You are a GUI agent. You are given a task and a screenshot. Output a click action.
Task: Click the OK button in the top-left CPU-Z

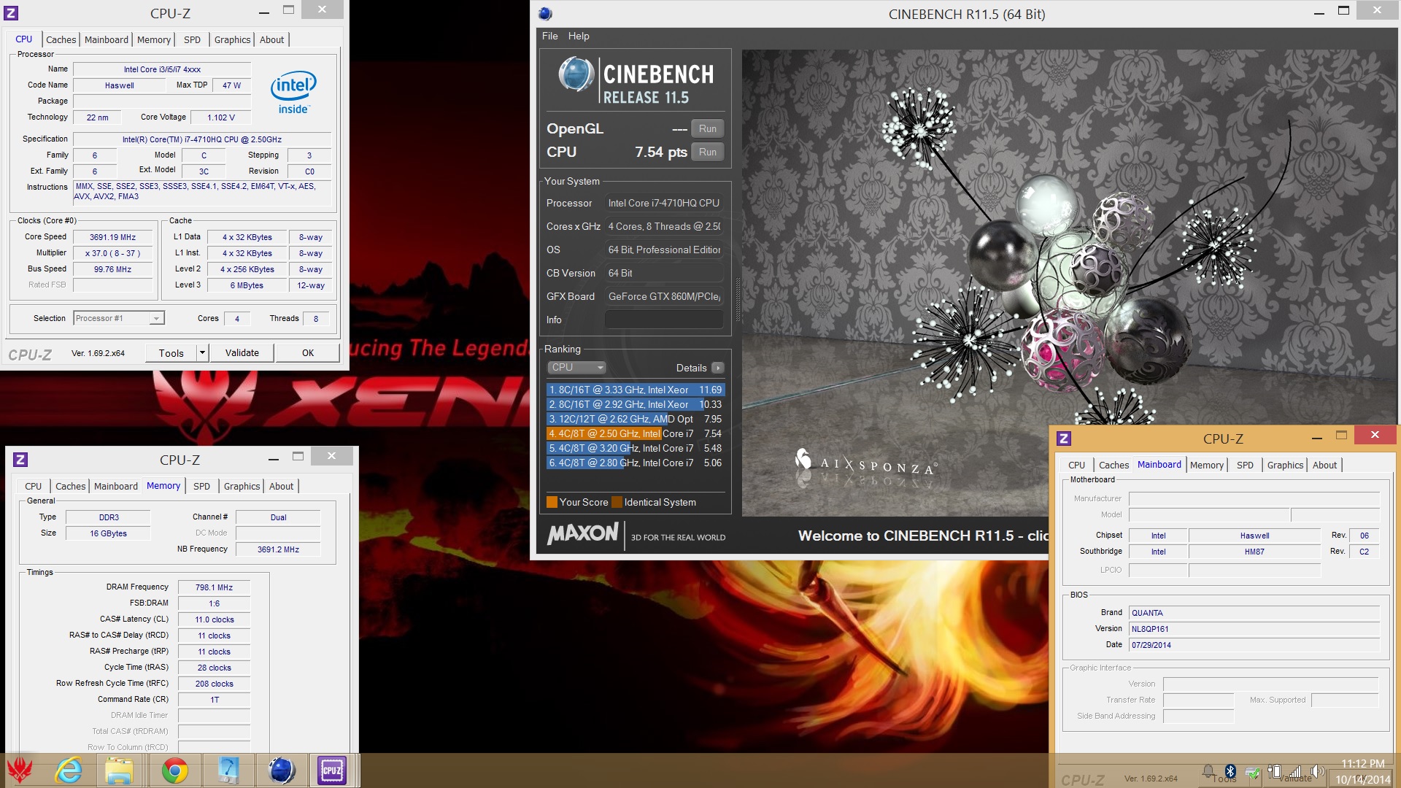pos(308,353)
